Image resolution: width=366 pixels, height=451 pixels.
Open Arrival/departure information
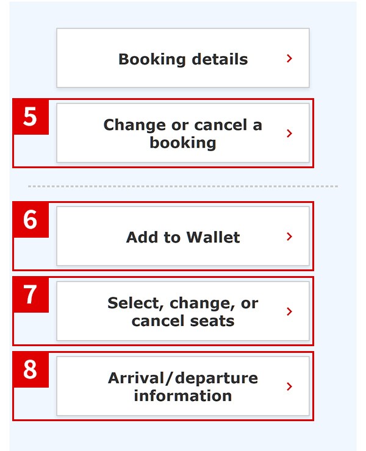(x=183, y=386)
